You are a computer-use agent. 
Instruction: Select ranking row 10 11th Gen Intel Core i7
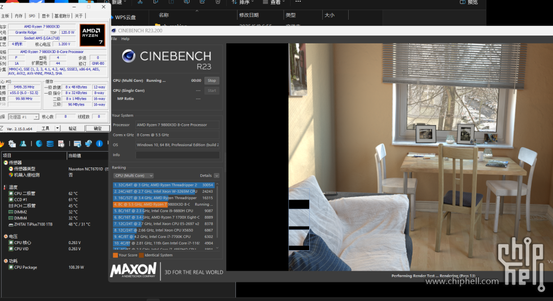pos(164,243)
